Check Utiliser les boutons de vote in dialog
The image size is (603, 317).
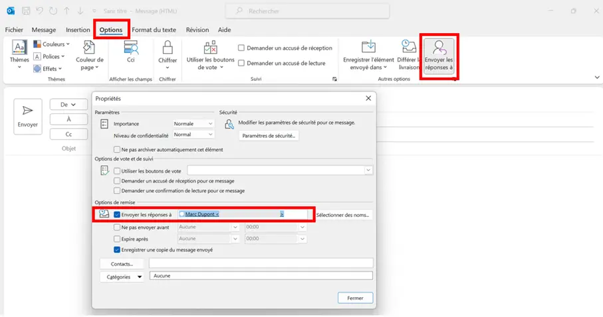[117, 171]
